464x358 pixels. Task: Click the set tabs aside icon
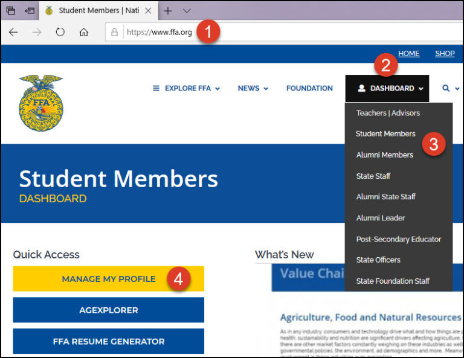click(30, 11)
